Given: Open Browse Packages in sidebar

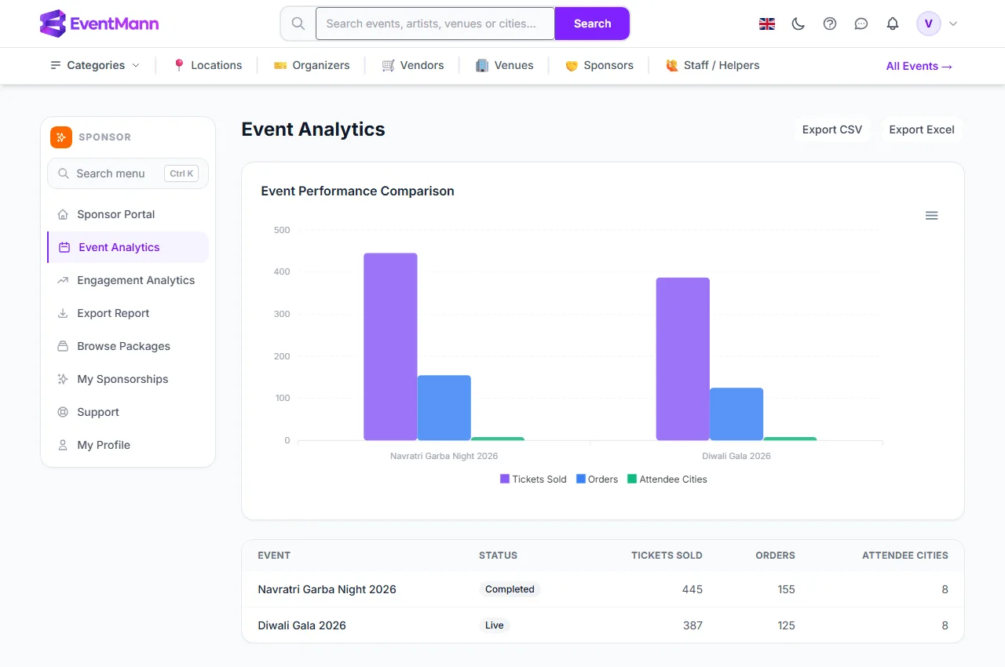Looking at the screenshot, I should click(128, 346).
